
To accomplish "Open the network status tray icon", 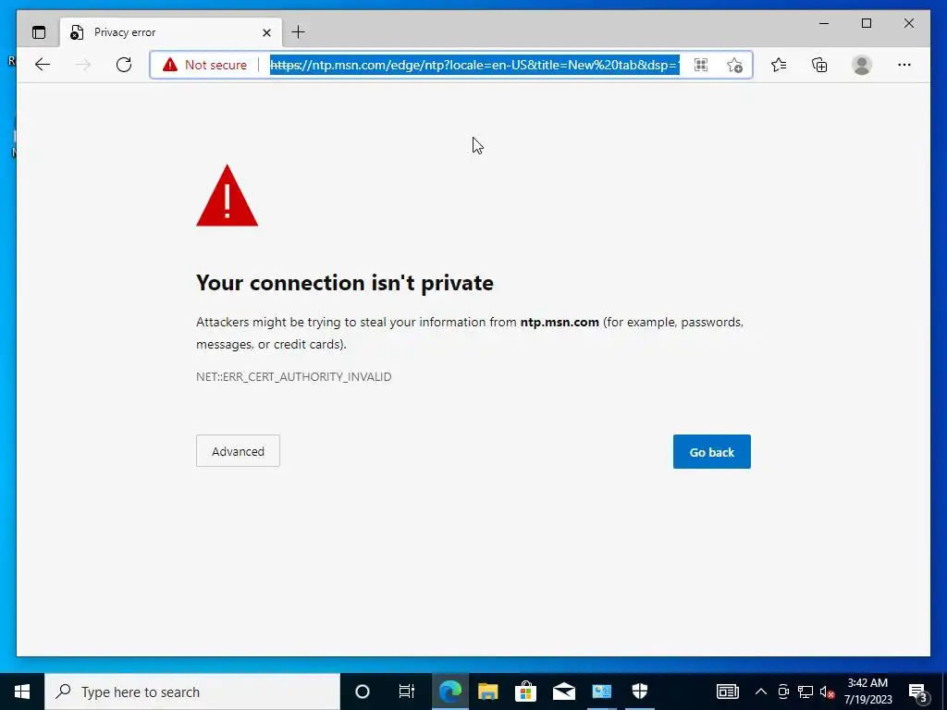I will [x=806, y=692].
